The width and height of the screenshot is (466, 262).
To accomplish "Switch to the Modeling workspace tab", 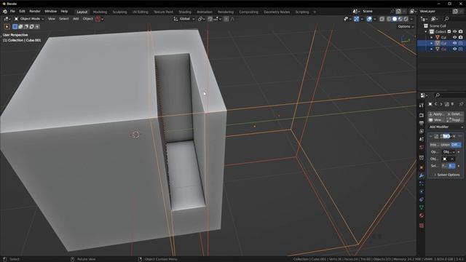I will coord(100,12).
